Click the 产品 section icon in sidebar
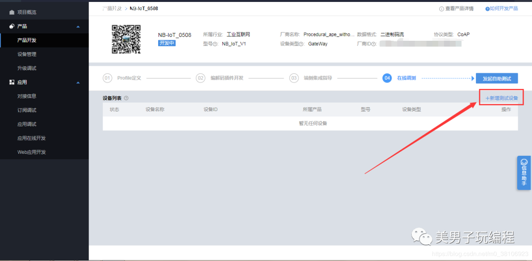The image size is (532, 261). (12, 27)
